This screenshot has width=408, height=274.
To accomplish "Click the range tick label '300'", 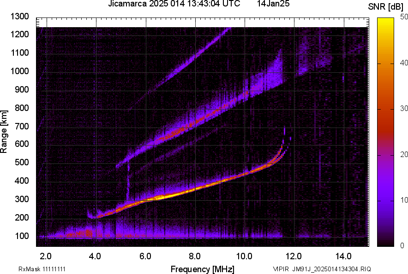I will click(x=22, y=199).
